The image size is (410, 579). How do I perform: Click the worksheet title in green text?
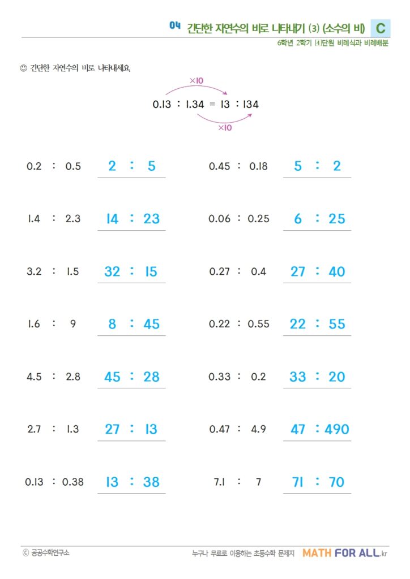pos(276,28)
